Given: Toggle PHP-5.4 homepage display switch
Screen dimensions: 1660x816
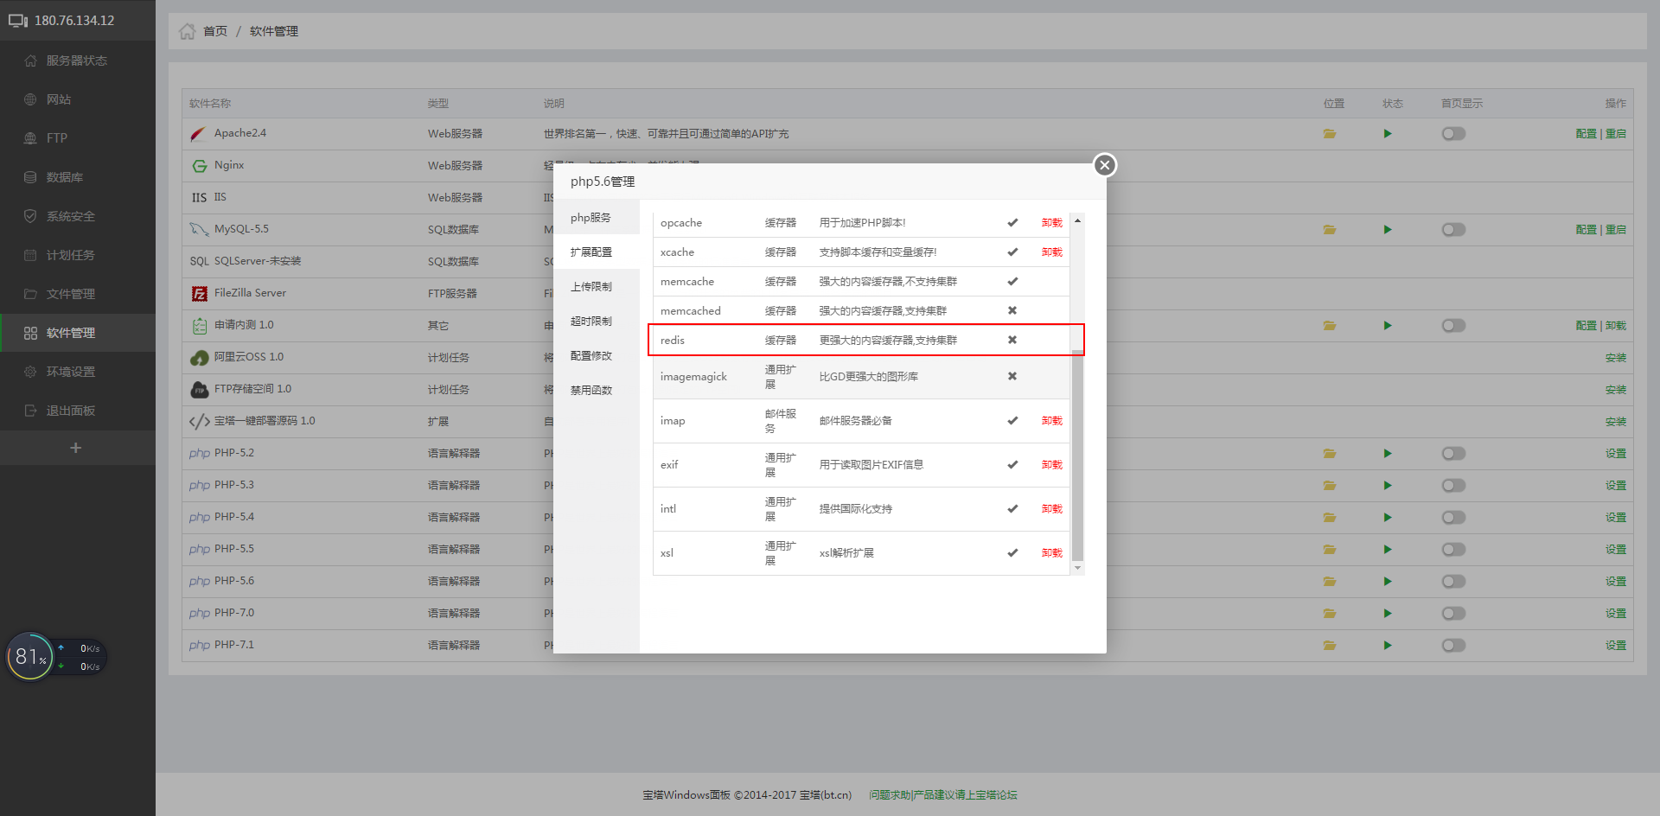Looking at the screenshot, I should tap(1453, 518).
